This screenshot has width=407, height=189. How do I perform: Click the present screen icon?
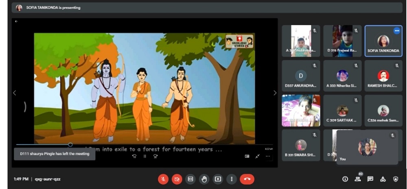click(x=218, y=179)
